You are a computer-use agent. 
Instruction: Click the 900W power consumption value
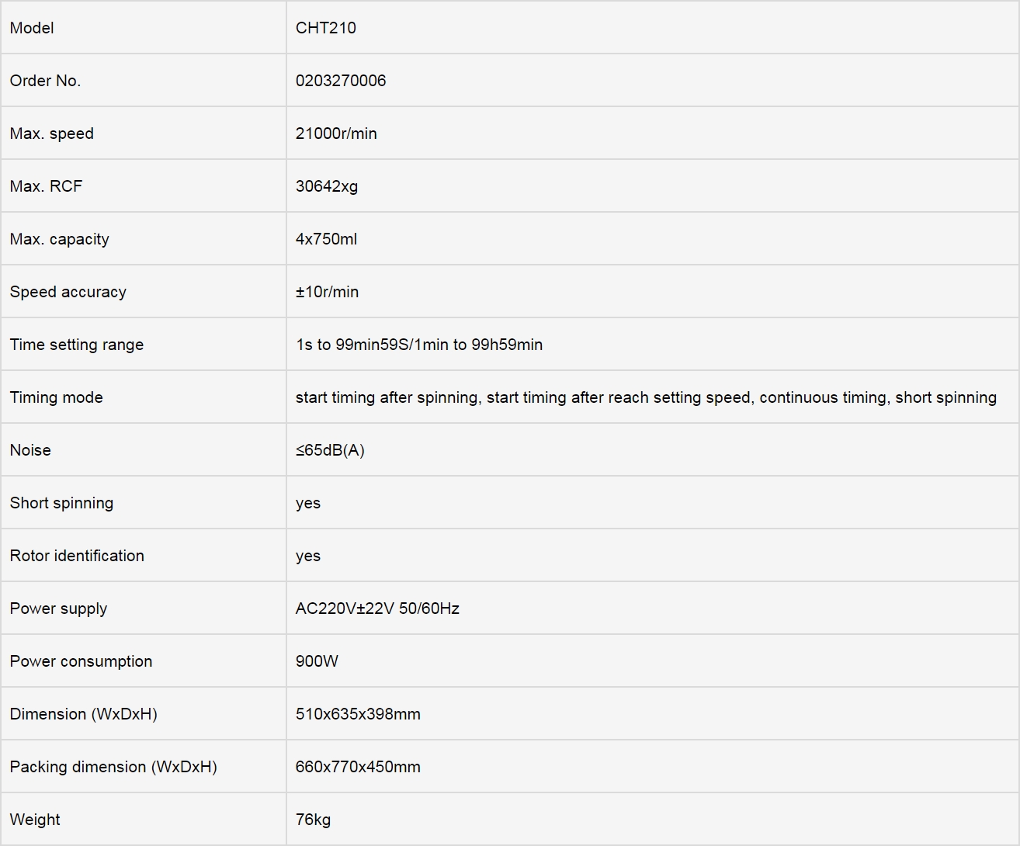click(317, 661)
